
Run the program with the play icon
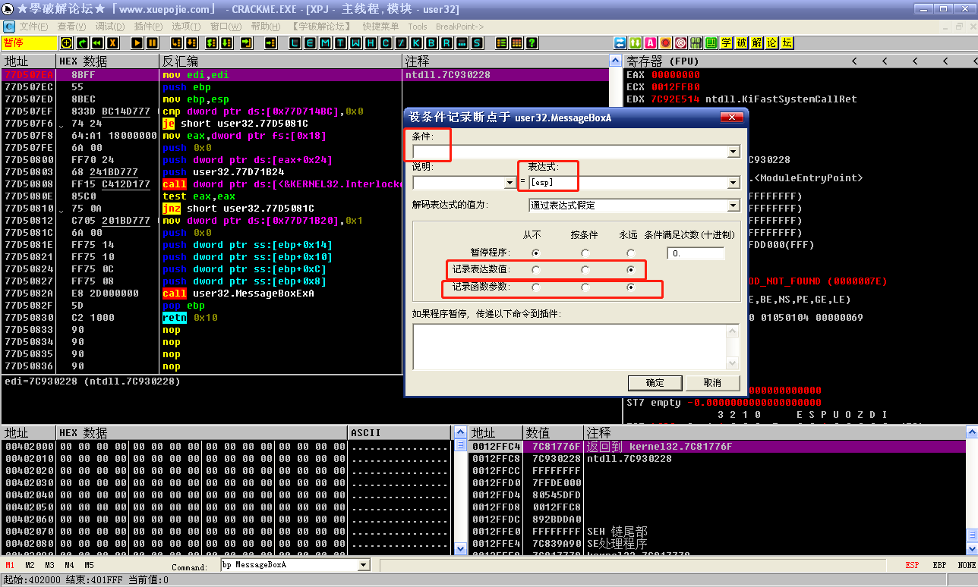pos(137,43)
